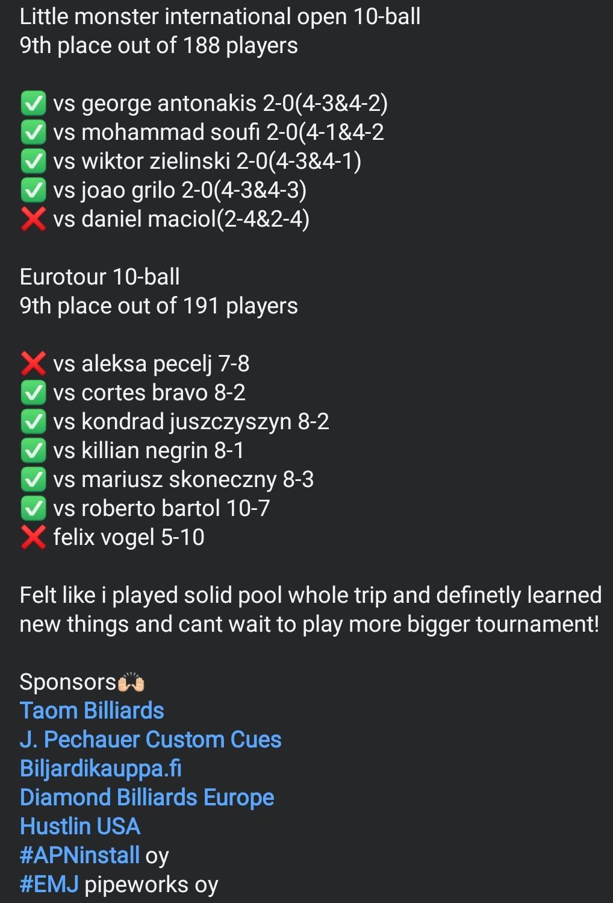Click green checkmark beside joao grilo

(33, 190)
